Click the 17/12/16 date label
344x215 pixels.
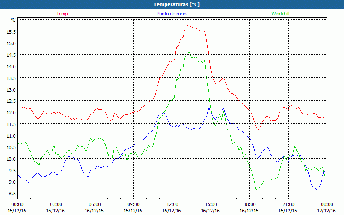326,211
